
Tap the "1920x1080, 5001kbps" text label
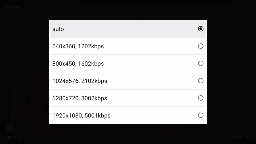point(81,116)
